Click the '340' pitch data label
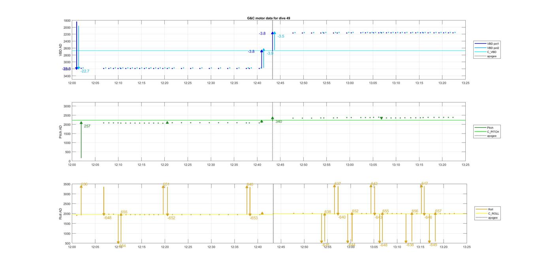The height and width of the screenshot is (273, 553). (278, 122)
